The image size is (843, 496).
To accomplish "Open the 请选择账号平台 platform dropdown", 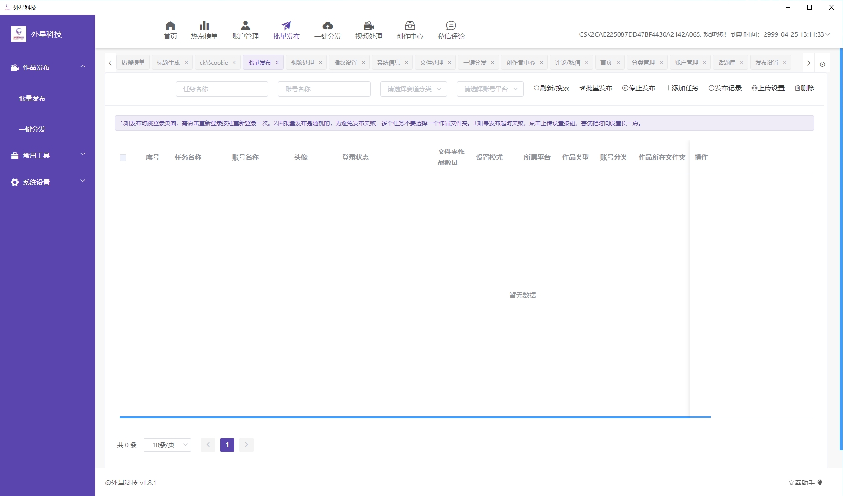I will click(x=489, y=88).
